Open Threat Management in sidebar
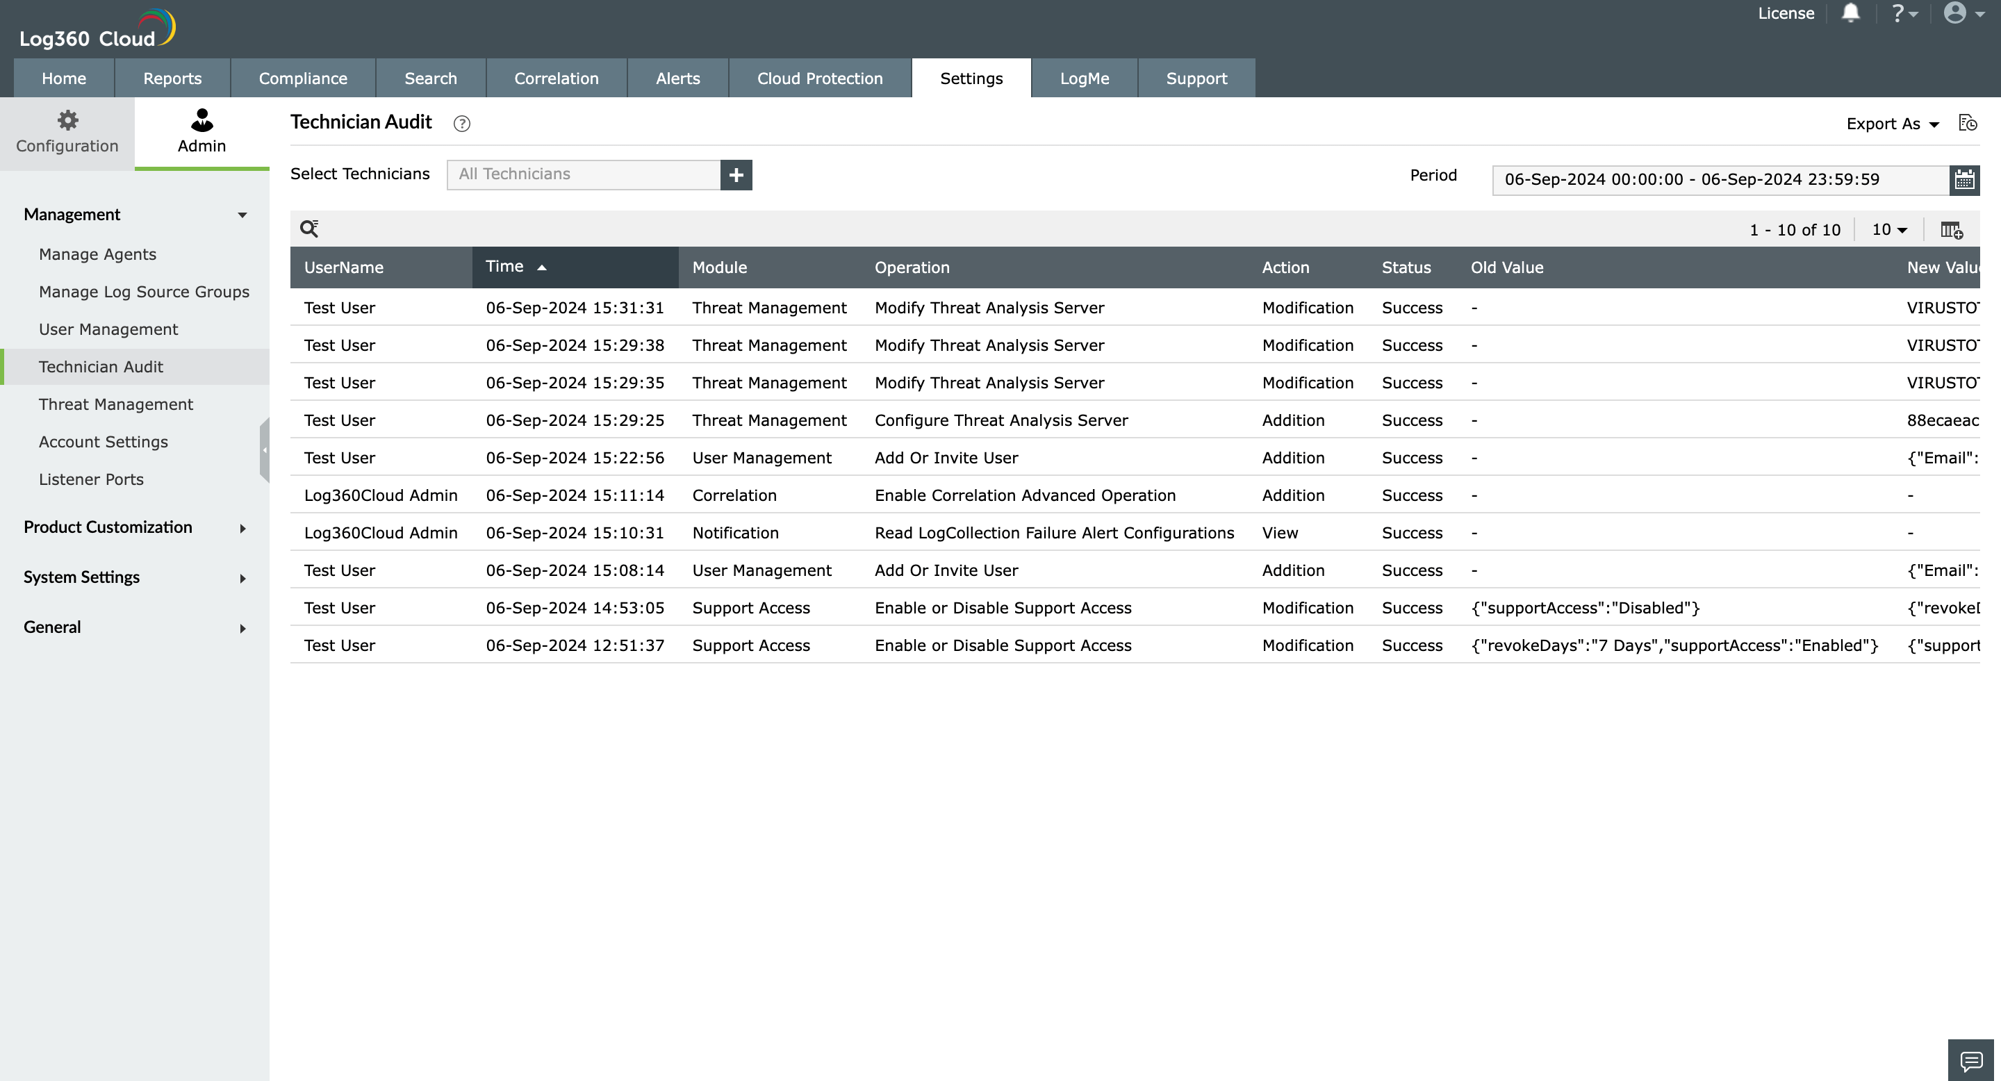 116,404
